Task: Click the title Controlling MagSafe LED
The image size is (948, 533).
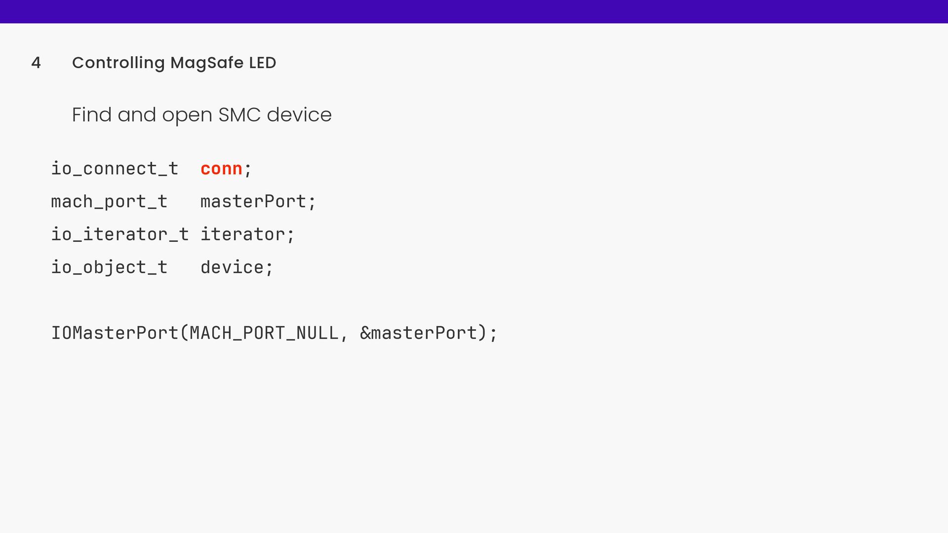Action: click(174, 63)
